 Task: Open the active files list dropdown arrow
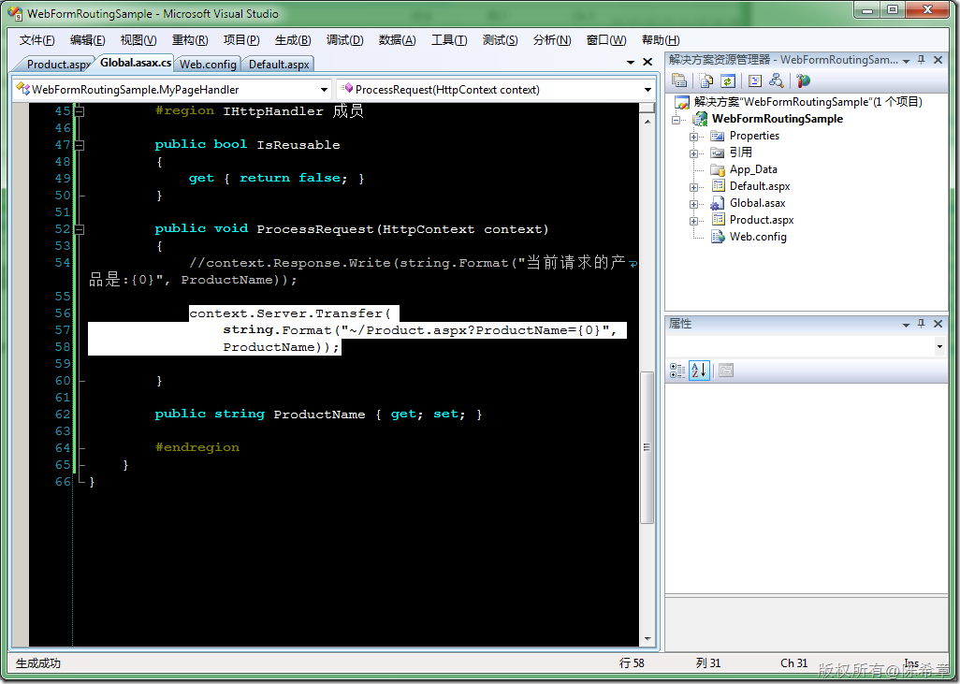click(631, 63)
